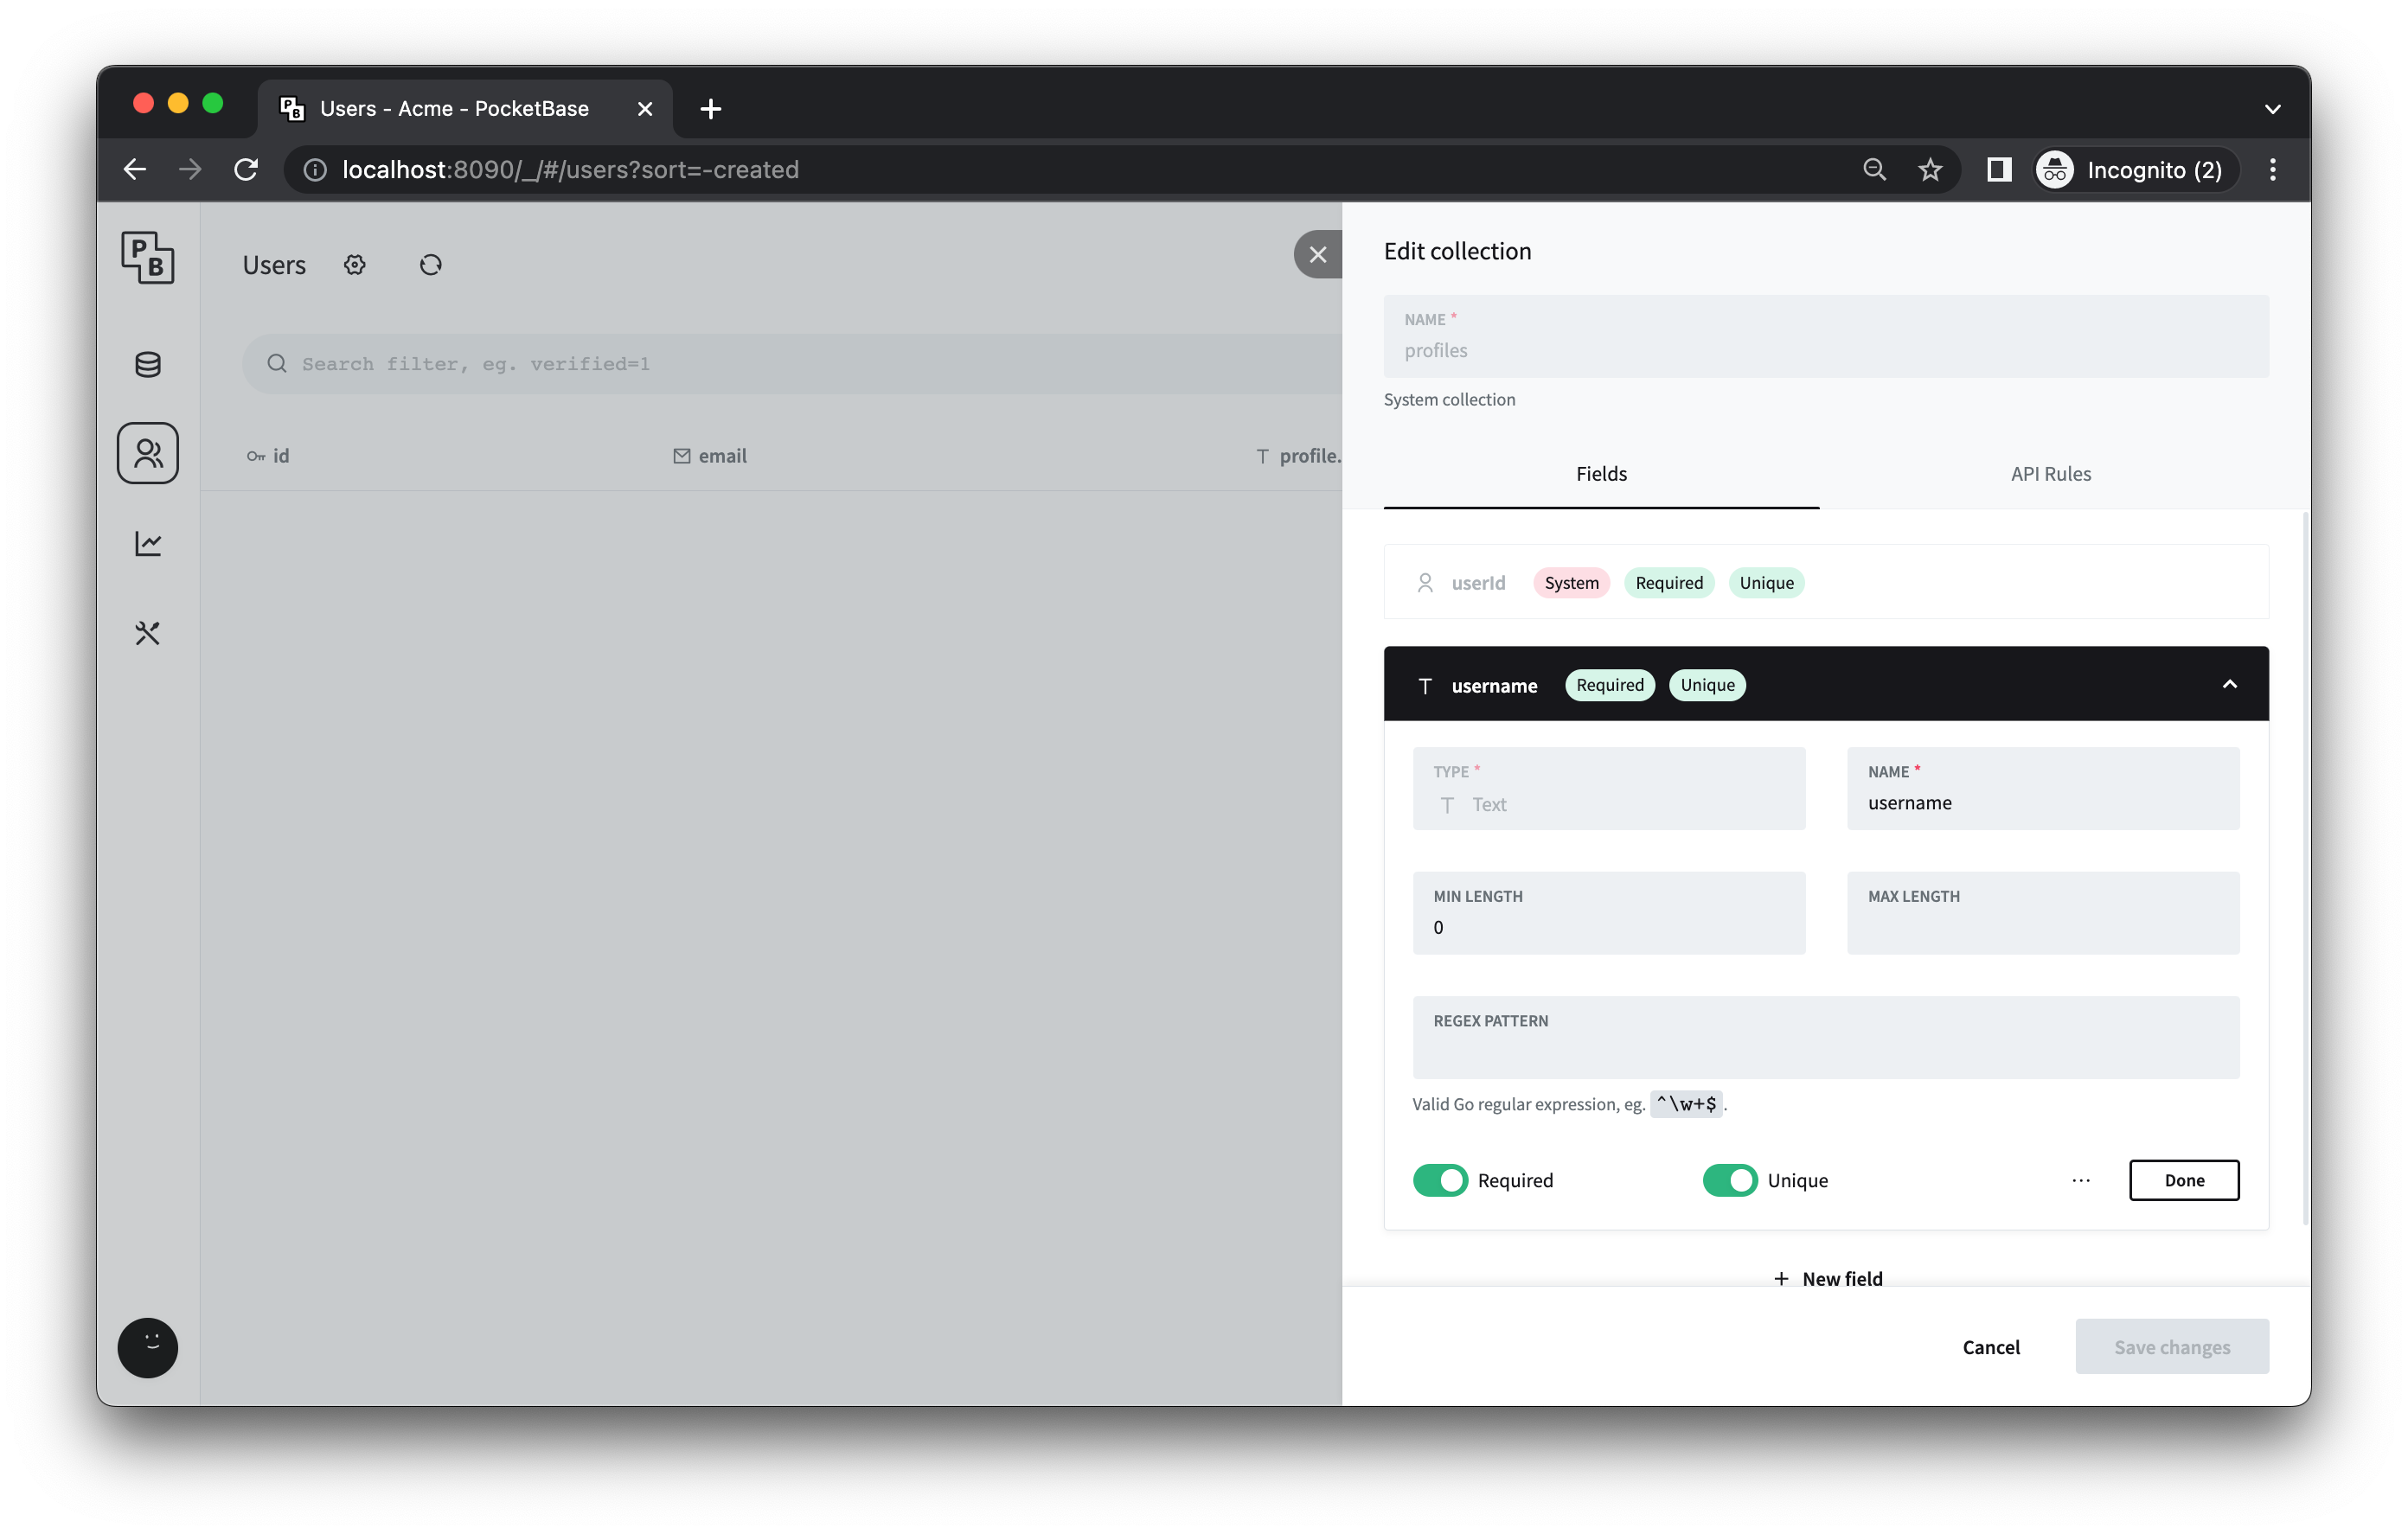The image size is (2408, 1534).
Task: Click the Done button
Action: tap(2184, 1180)
